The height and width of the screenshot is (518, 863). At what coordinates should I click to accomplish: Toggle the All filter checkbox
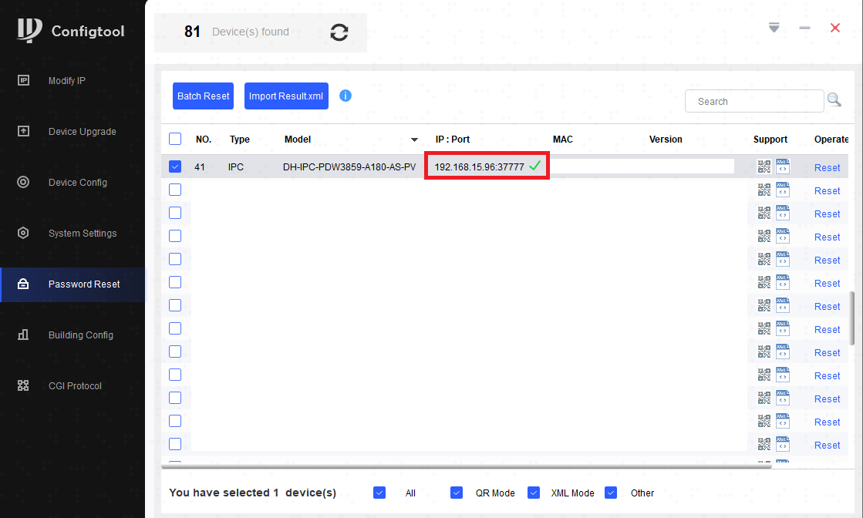379,493
